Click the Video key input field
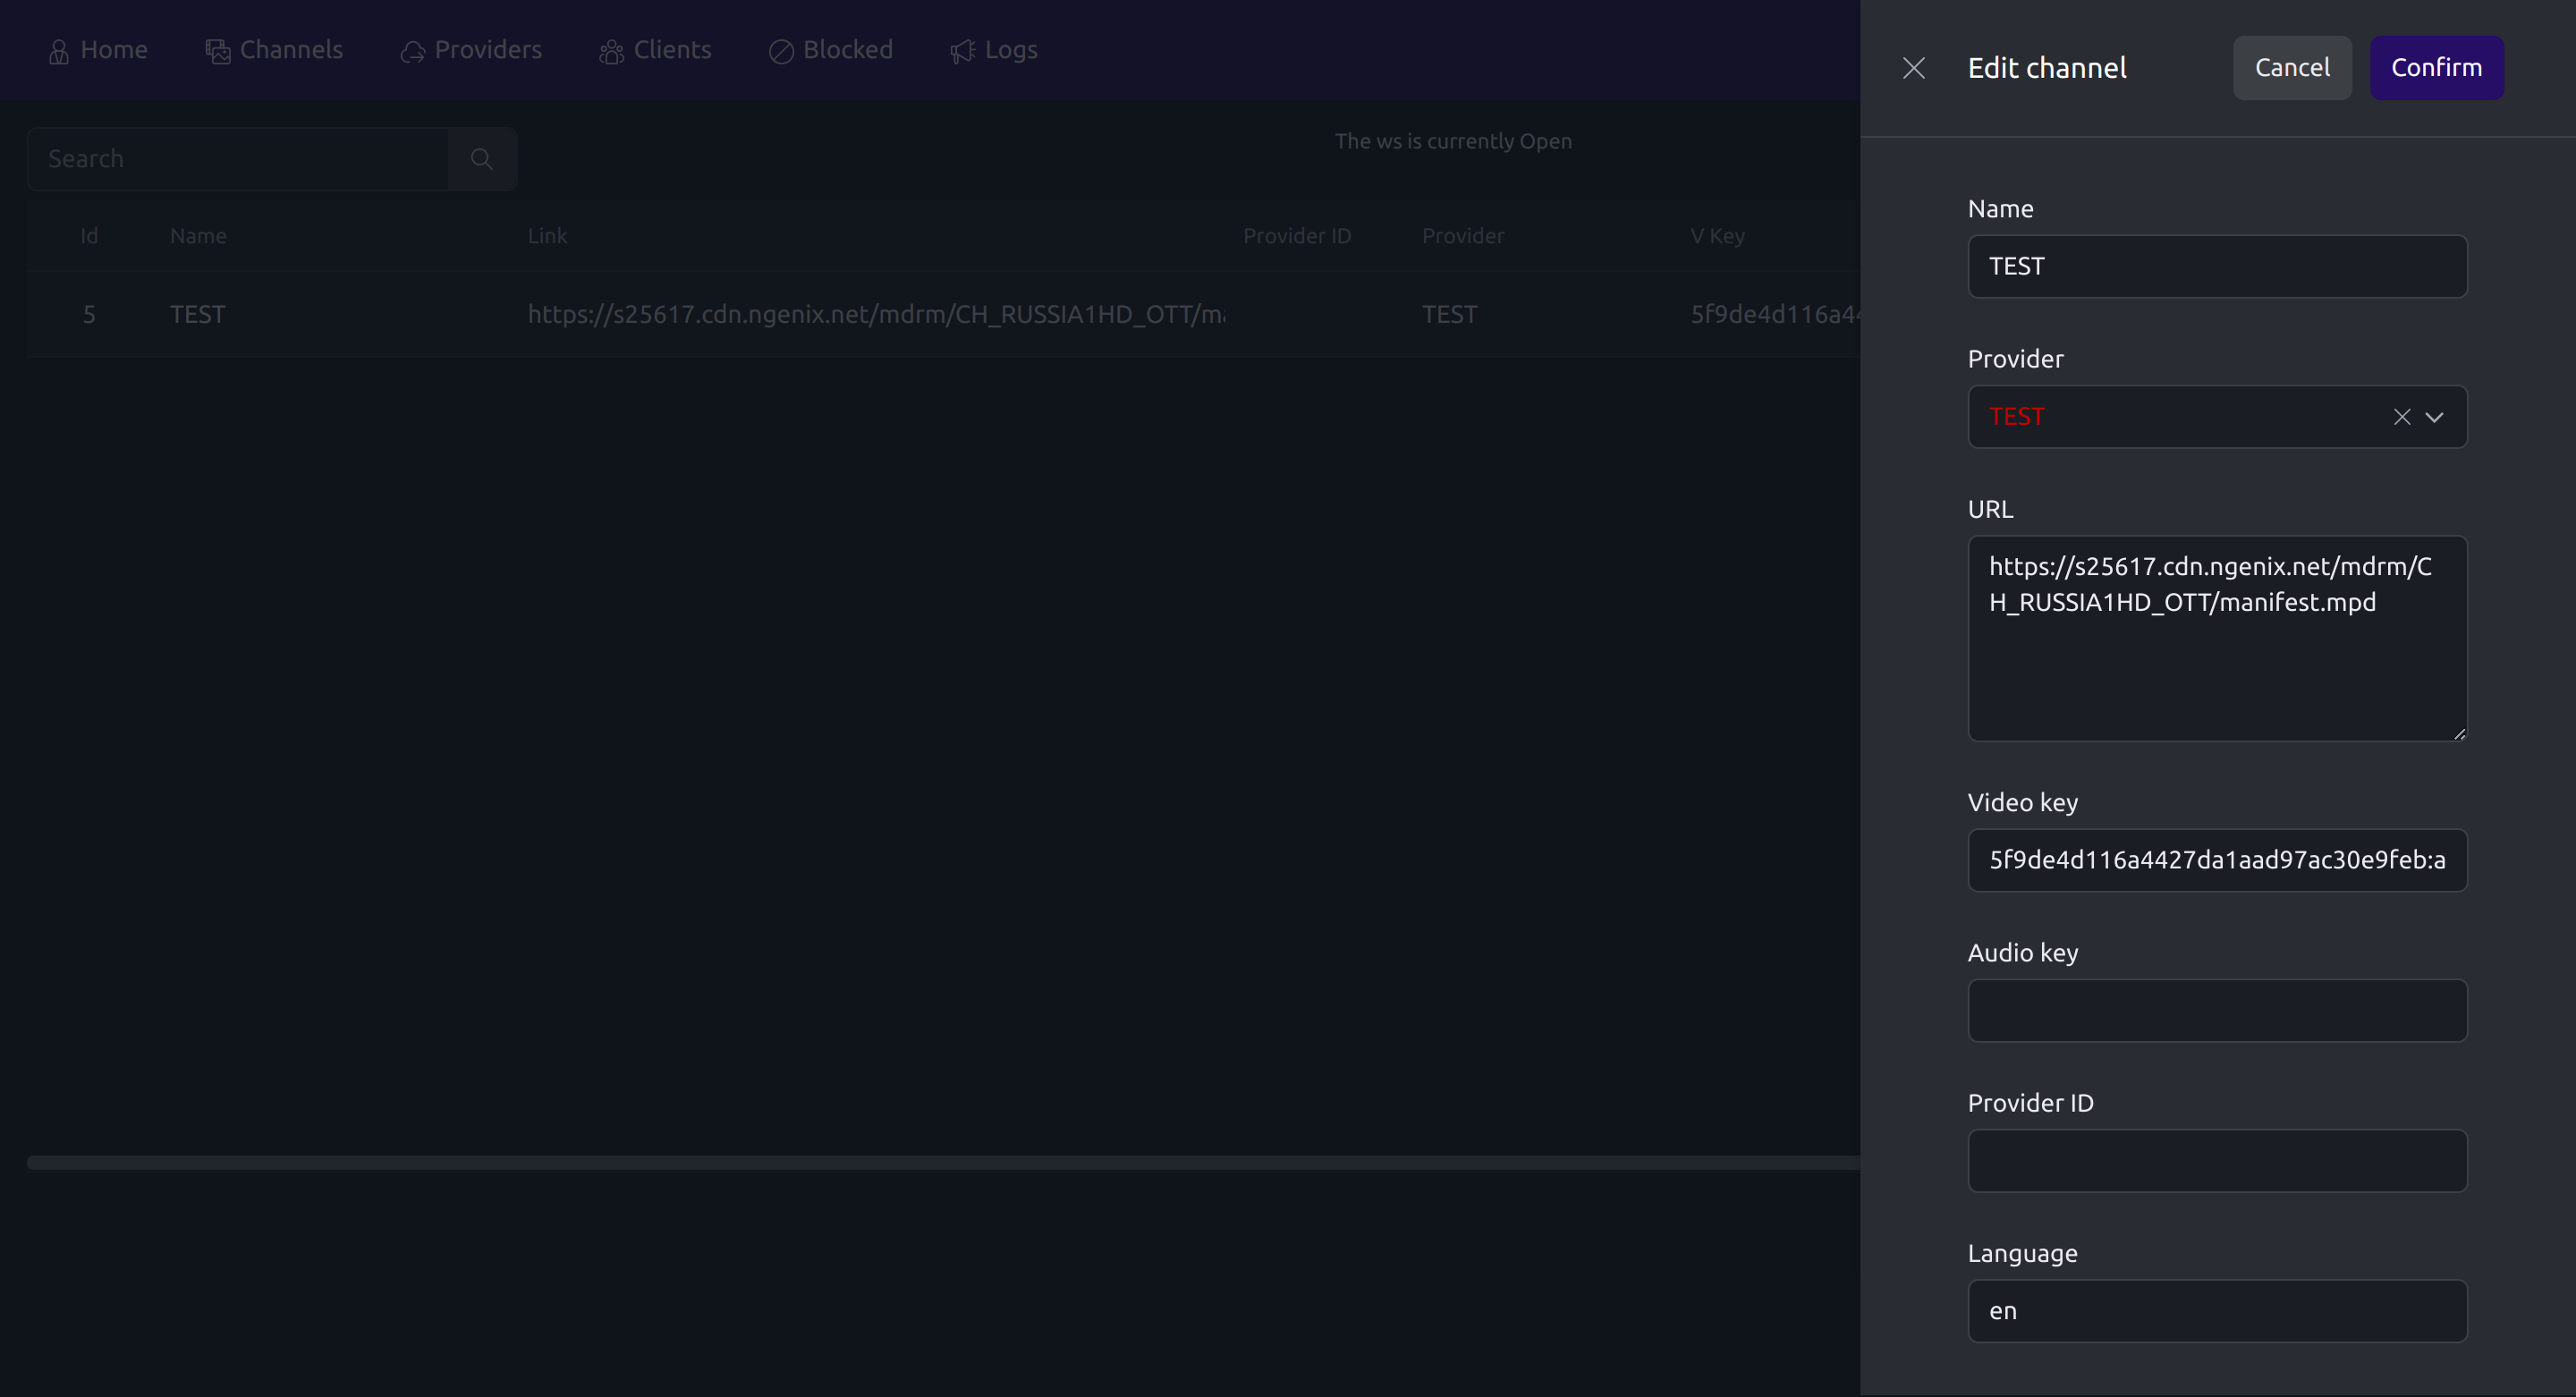Viewport: 2576px width, 1397px height. [x=2217, y=860]
